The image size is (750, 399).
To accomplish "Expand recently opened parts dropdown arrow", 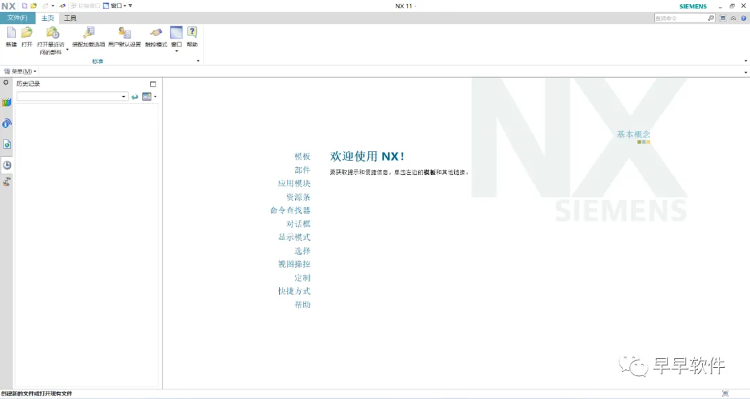I will click(67, 50).
